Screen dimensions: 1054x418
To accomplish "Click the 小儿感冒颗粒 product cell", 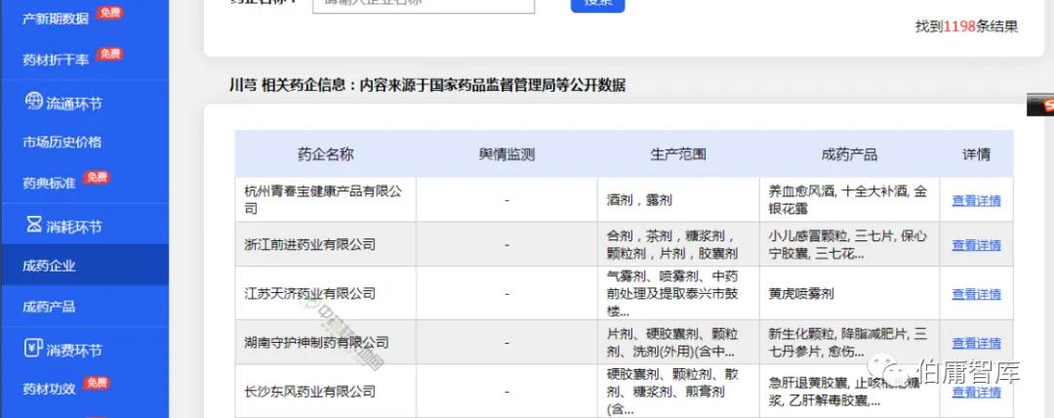I will [x=850, y=244].
